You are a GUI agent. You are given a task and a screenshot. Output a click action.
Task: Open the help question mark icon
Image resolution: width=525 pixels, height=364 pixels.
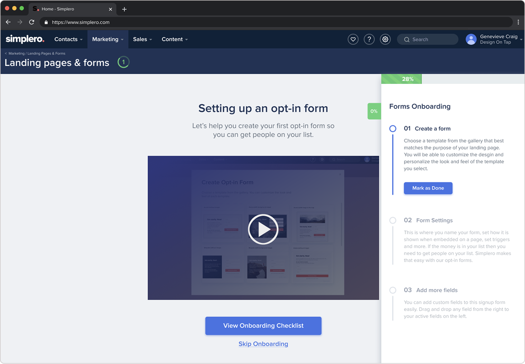pyautogui.click(x=369, y=39)
